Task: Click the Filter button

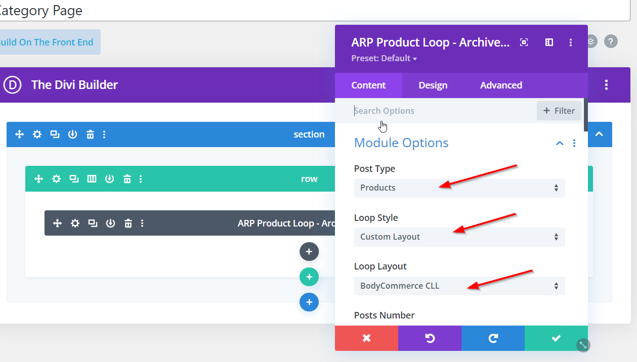Action: (559, 111)
